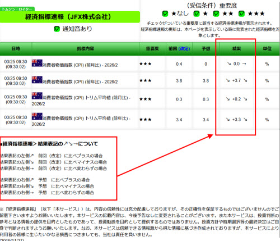Click Australian flag on トリム平均値 前月比 row
Screen dimensions: 280x241
[x=37, y=96]
